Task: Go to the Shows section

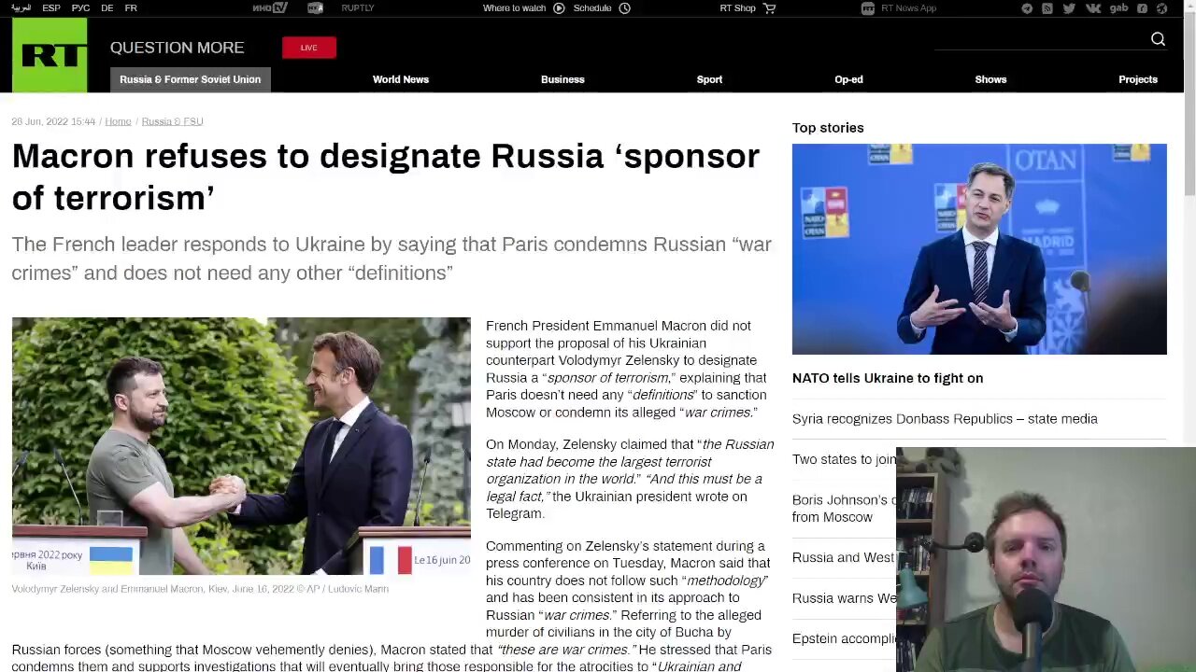Action: [x=990, y=79]
